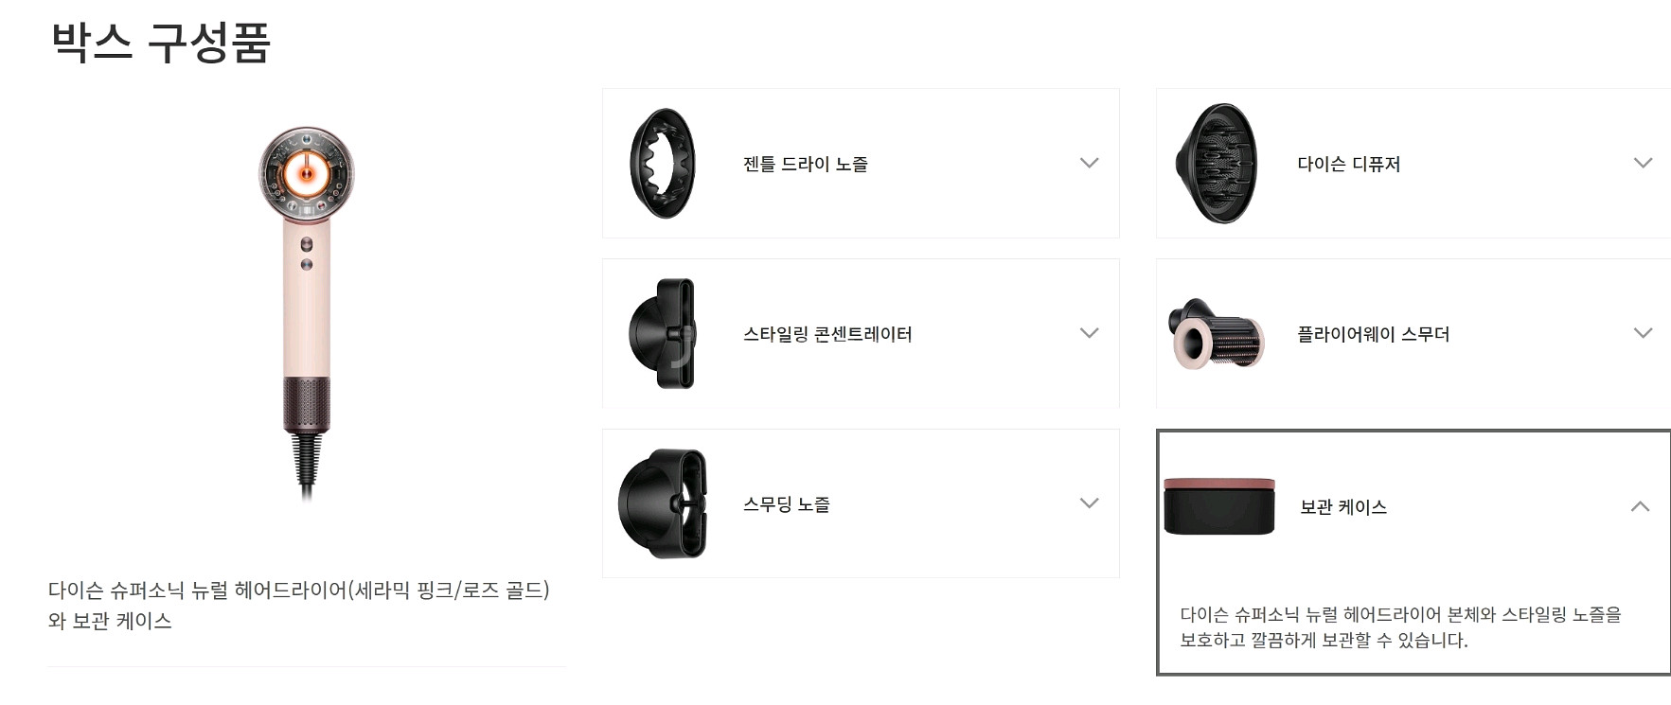This screenshot has width=1671, height=705.
Task: Click the hair dryer product caption text
Action: pos(298,605)
